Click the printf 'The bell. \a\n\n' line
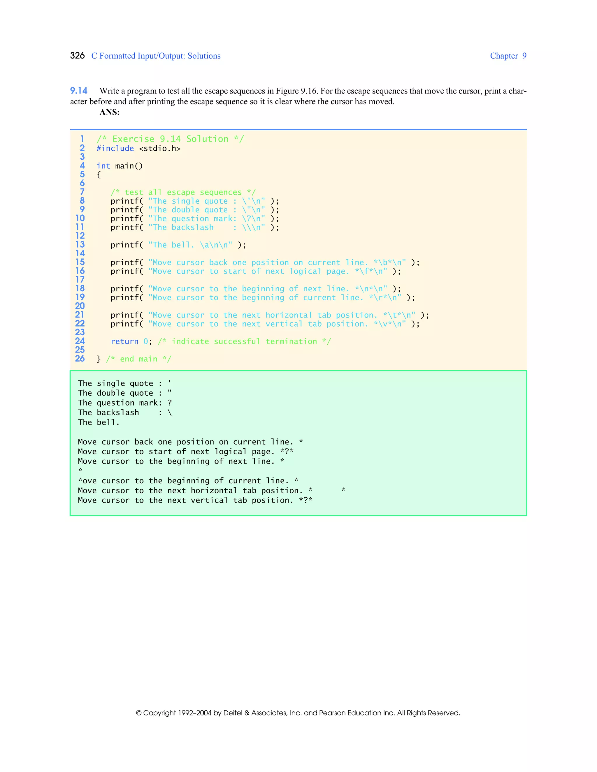This screenshot has width=597, height=772. click(178, 245)
